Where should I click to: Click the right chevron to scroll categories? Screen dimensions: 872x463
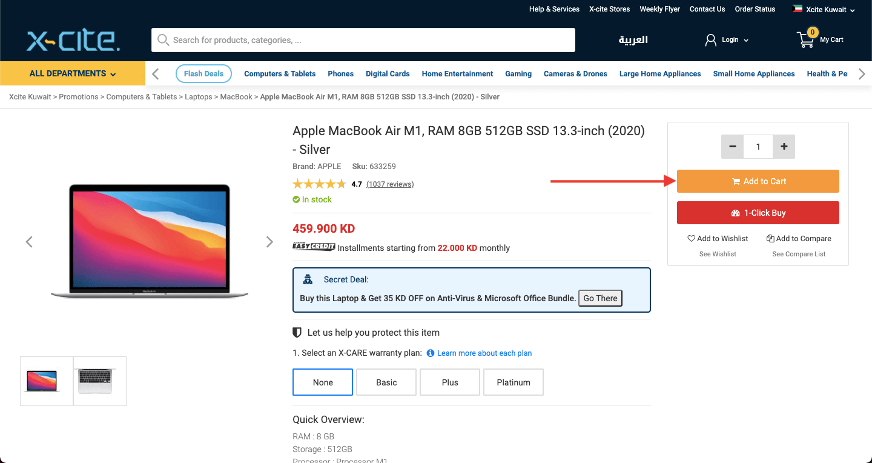(x=862, y=73)
